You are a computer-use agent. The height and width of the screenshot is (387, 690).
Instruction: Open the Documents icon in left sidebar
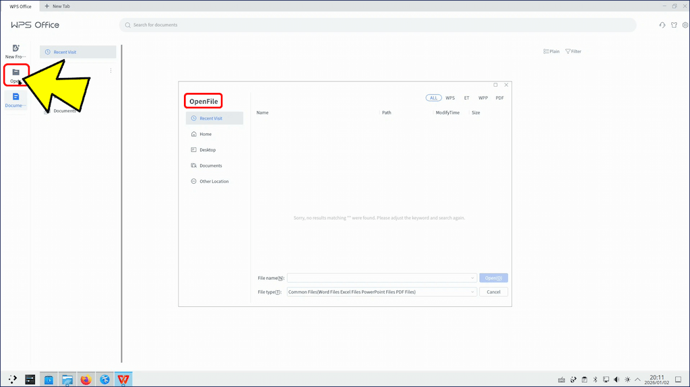coord(15,97)
